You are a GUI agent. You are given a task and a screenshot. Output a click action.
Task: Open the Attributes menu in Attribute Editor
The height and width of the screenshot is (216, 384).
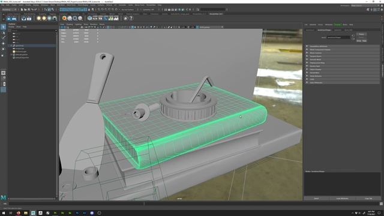tap(329, 25)
